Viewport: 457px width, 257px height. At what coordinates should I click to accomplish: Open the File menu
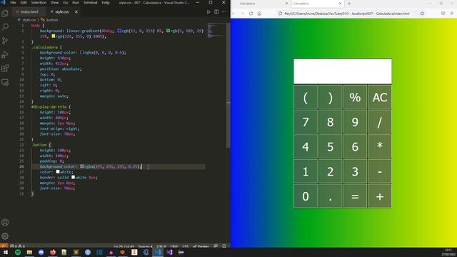pyautogui.click(x=13, y=3)
